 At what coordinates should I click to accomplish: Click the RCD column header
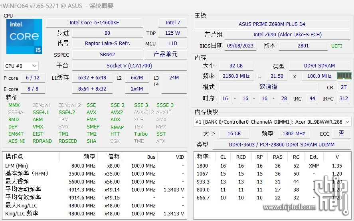tap(241, 157)
